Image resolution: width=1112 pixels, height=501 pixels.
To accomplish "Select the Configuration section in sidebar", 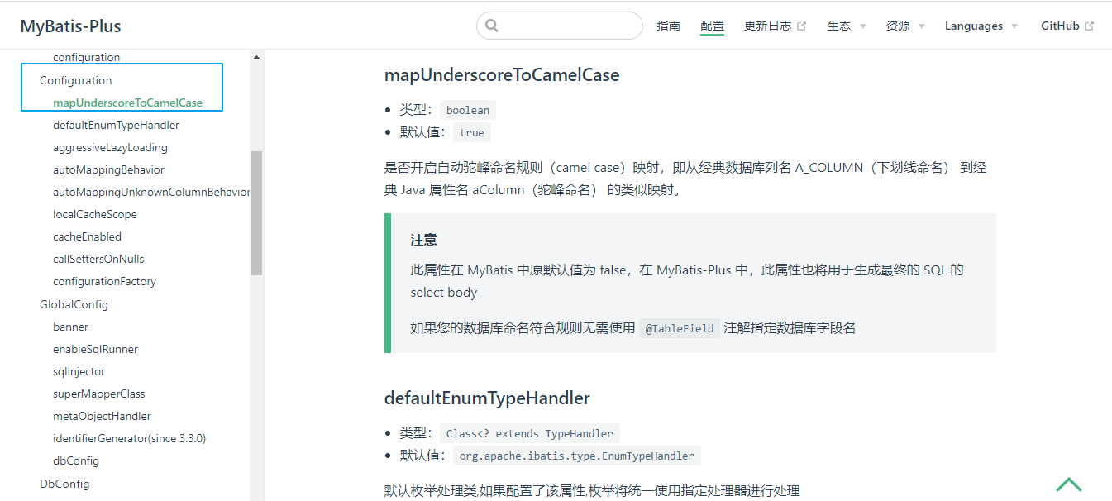I will 75,80.
